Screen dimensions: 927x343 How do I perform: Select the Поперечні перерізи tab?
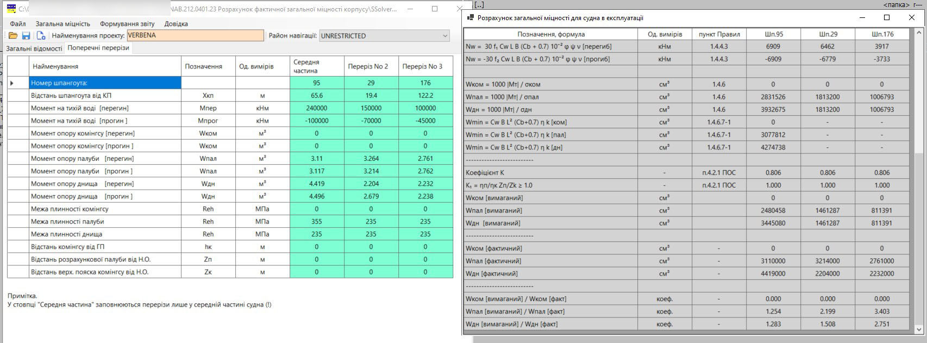98,48
